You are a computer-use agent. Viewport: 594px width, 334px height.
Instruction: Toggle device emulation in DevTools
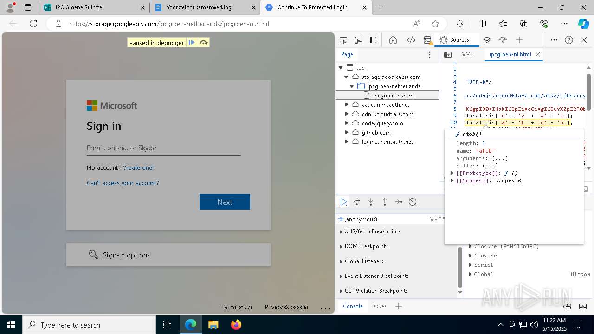pos(358,40)
